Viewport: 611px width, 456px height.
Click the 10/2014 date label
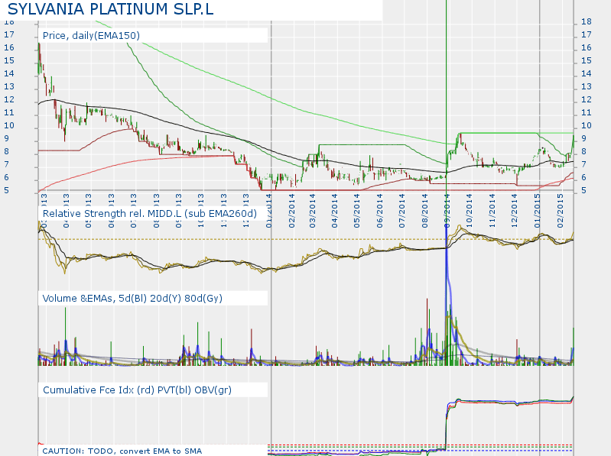pos(469,211)
